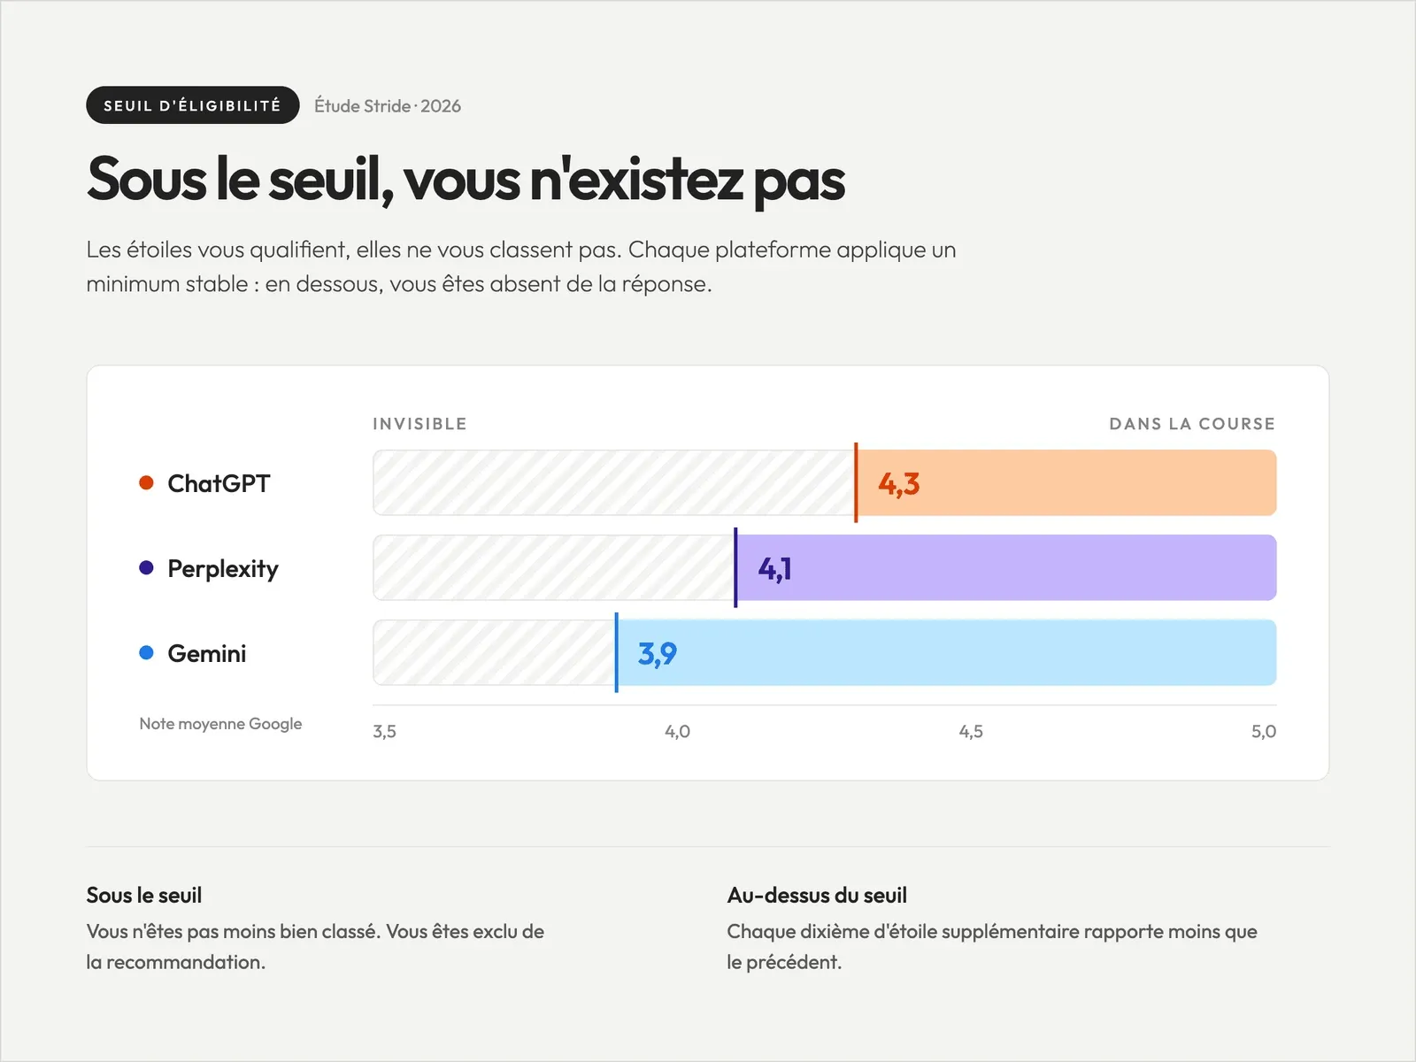This screenshot has height=1062, width=1416.
Task: Select the ChatGPT row label
Action: point(219,483)
